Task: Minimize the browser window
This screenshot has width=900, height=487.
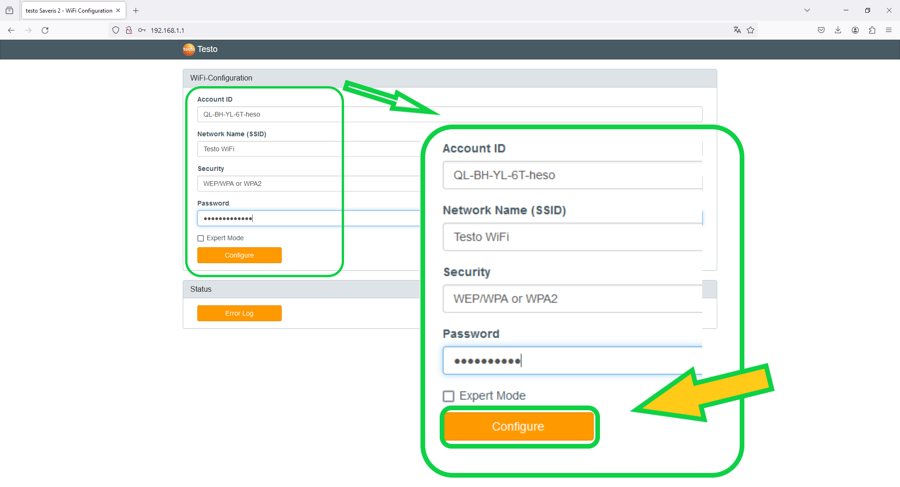Action: (846, 10)
